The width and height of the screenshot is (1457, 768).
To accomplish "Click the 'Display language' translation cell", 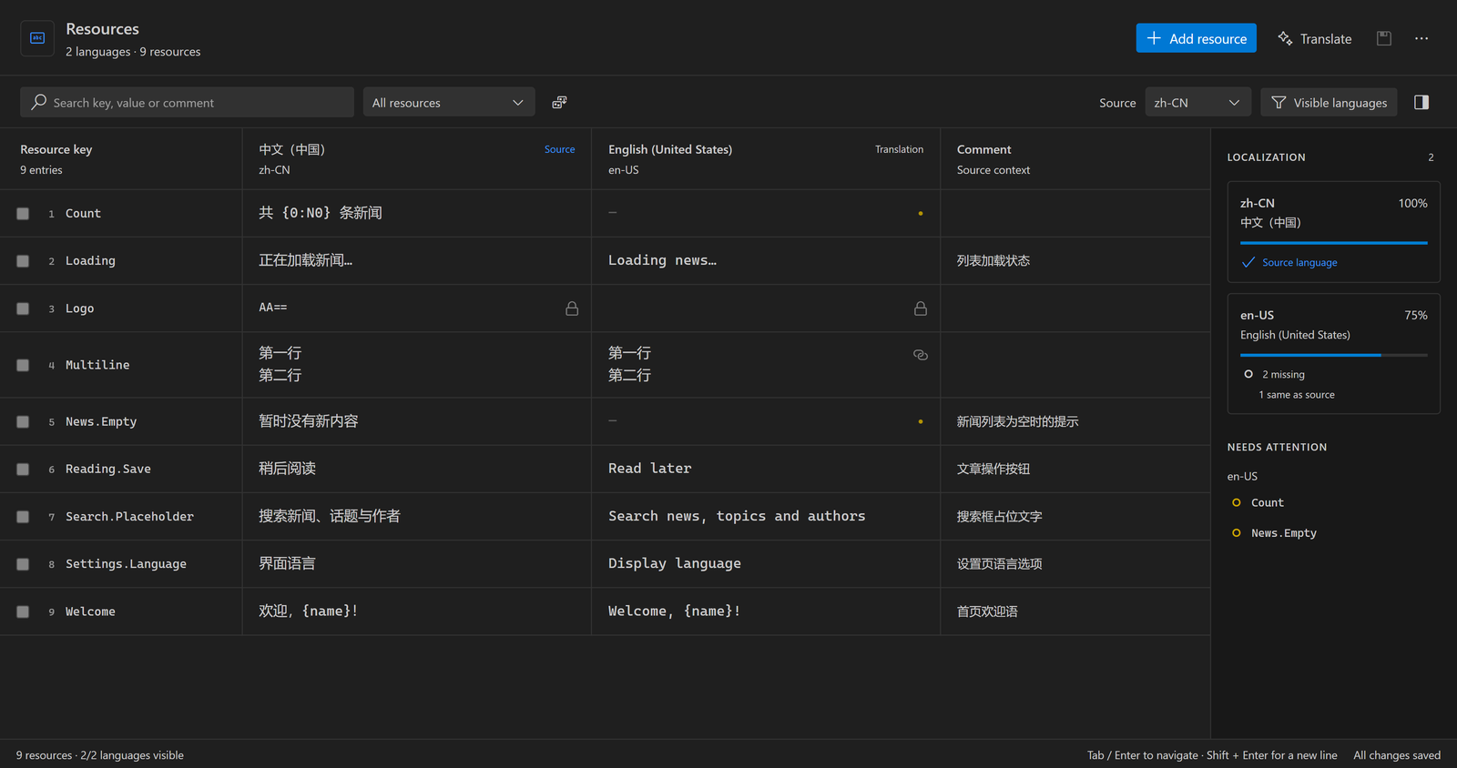I will coord(766,563).
